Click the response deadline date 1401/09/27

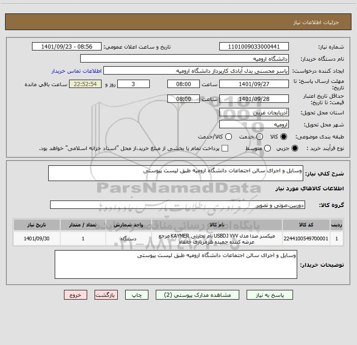[x=254, y=84]
